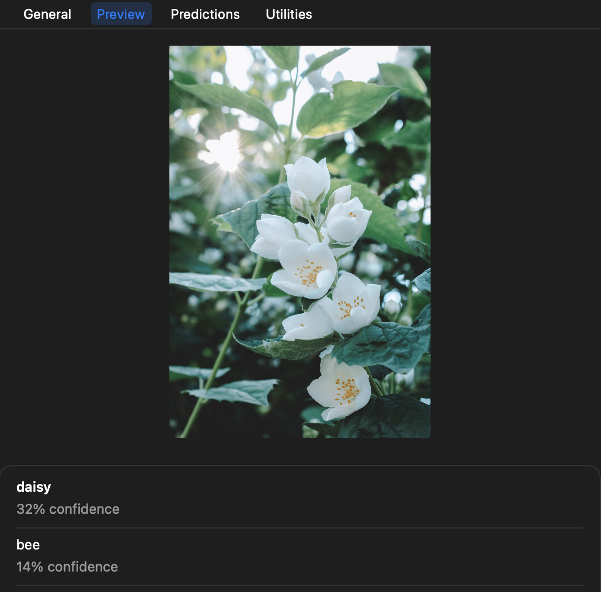Open the Predictions tab
This screenshot has width=601, height=592.
pyautogui.click(x=205, y=14)
